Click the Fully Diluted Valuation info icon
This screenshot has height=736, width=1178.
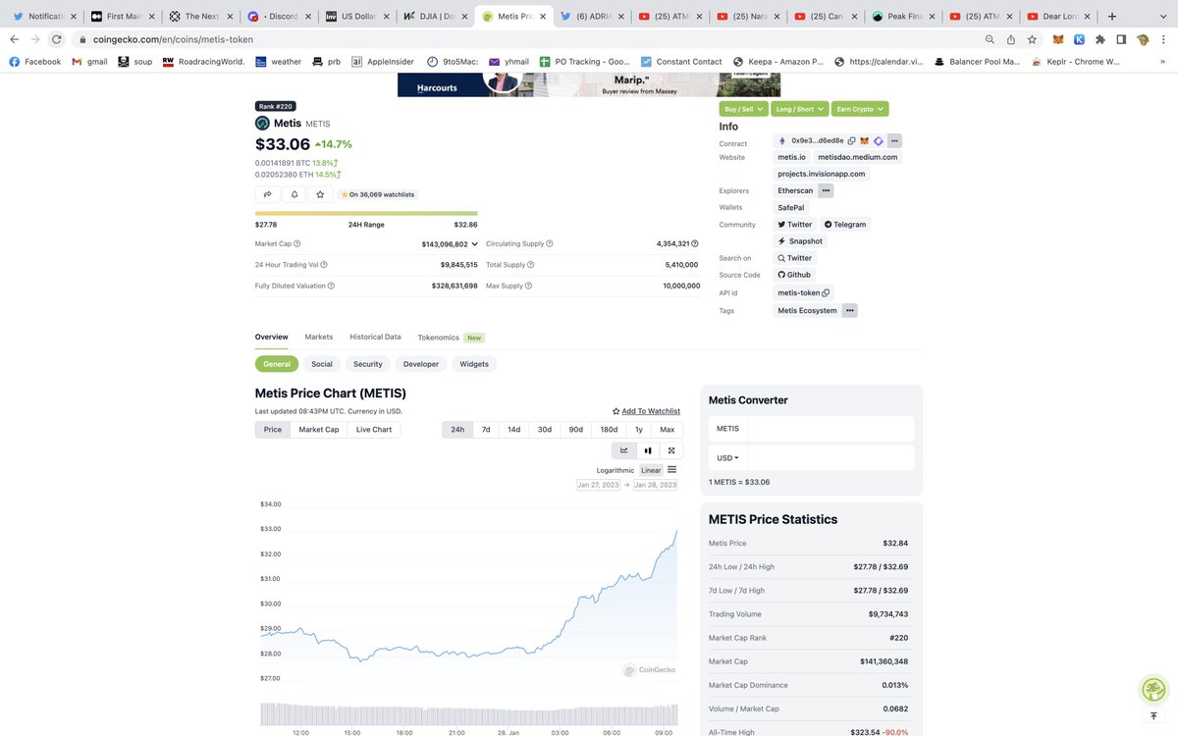pos(332,286)
